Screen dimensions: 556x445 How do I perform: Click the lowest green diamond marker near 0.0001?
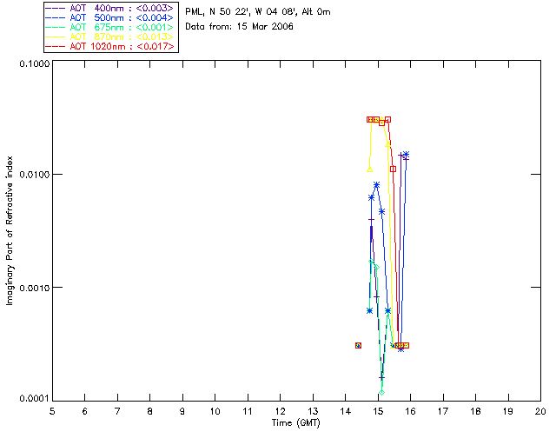coord(381,392)
